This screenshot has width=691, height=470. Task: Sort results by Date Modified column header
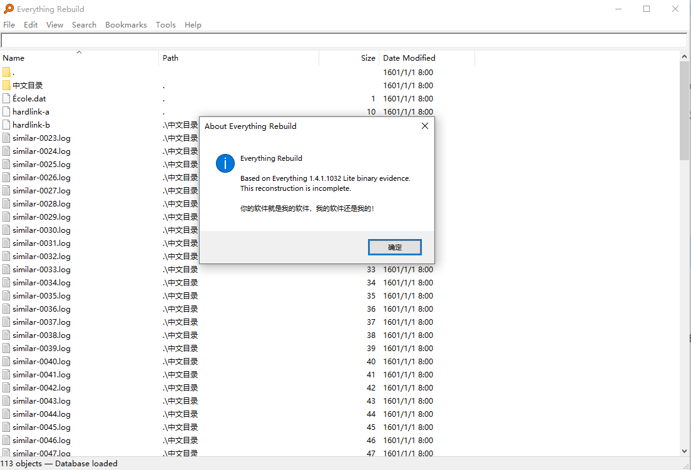[427, 58]
